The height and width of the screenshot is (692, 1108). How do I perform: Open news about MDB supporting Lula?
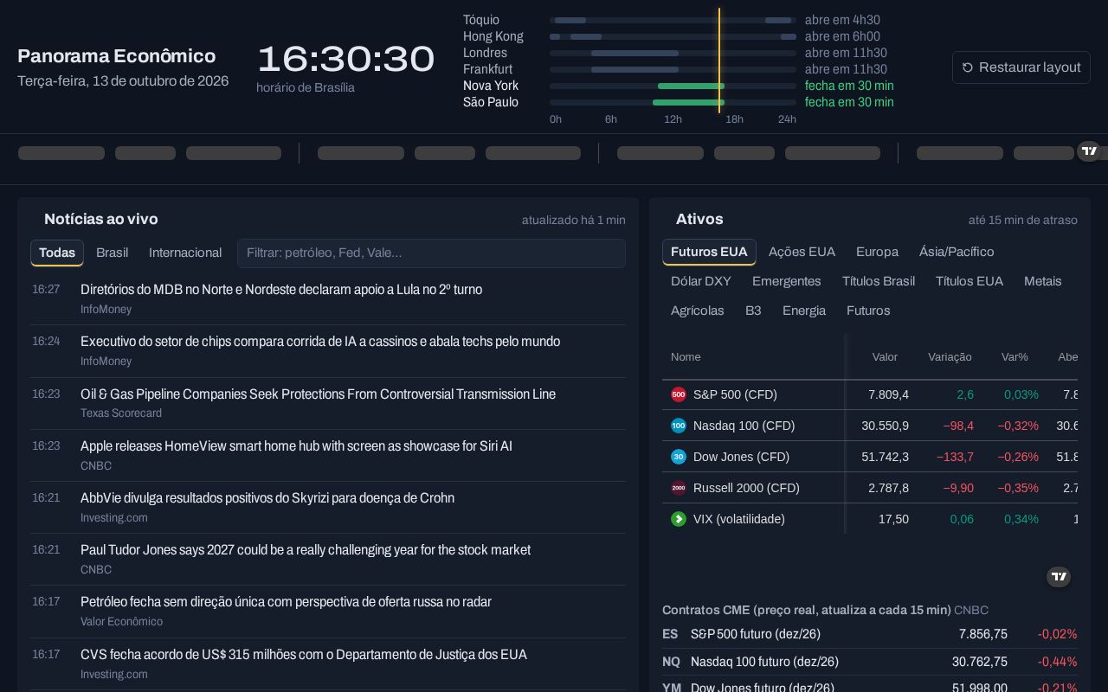281,290
